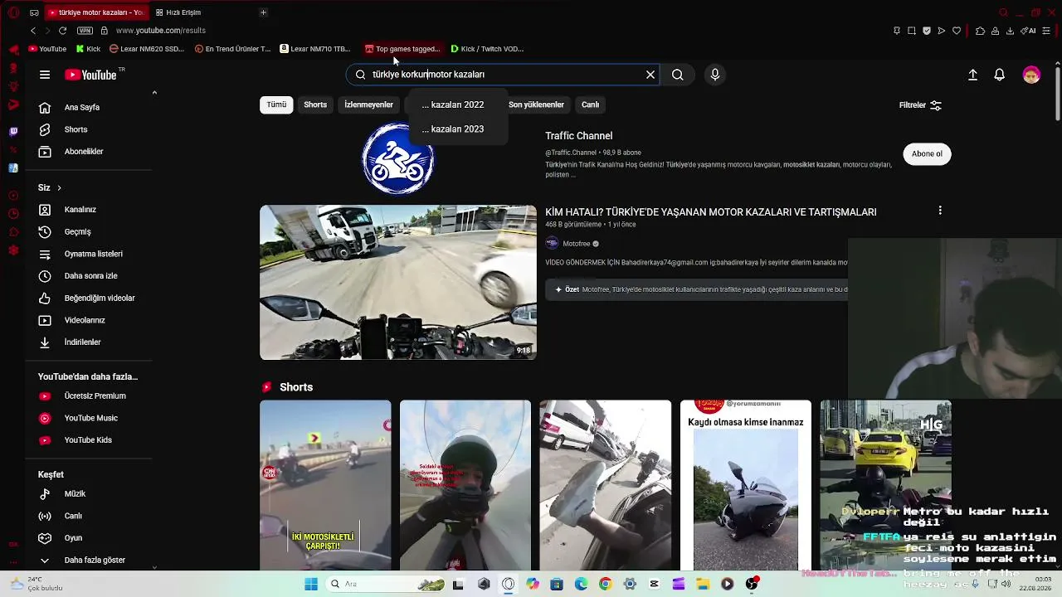Go back with the browser back arrow
Image resolution: width=1062 pixels, height=597 pixels.
tap(32, 31)
